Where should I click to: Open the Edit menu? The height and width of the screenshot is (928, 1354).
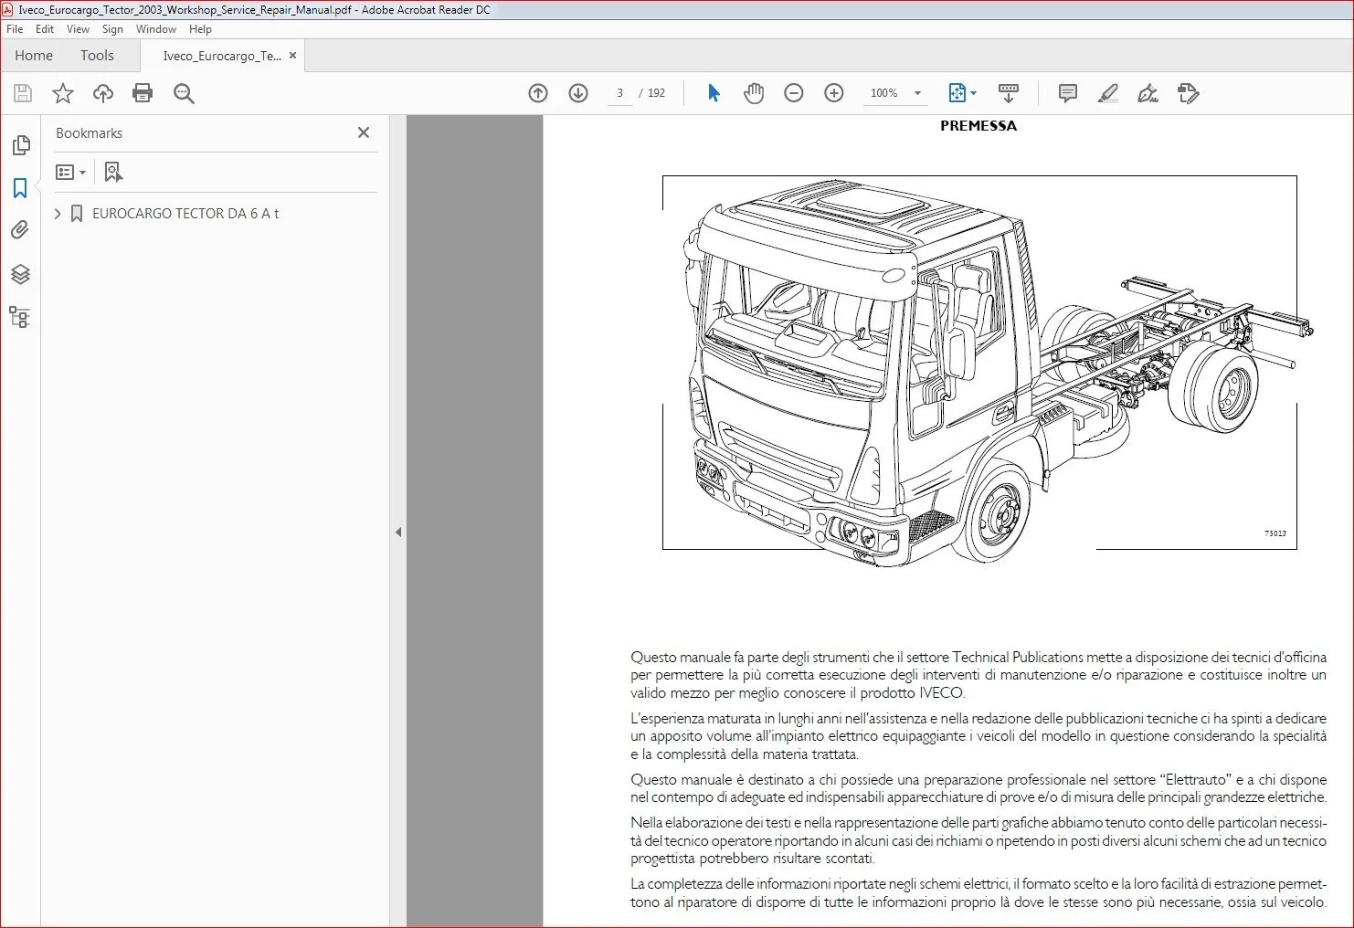[x=45, y=29]
